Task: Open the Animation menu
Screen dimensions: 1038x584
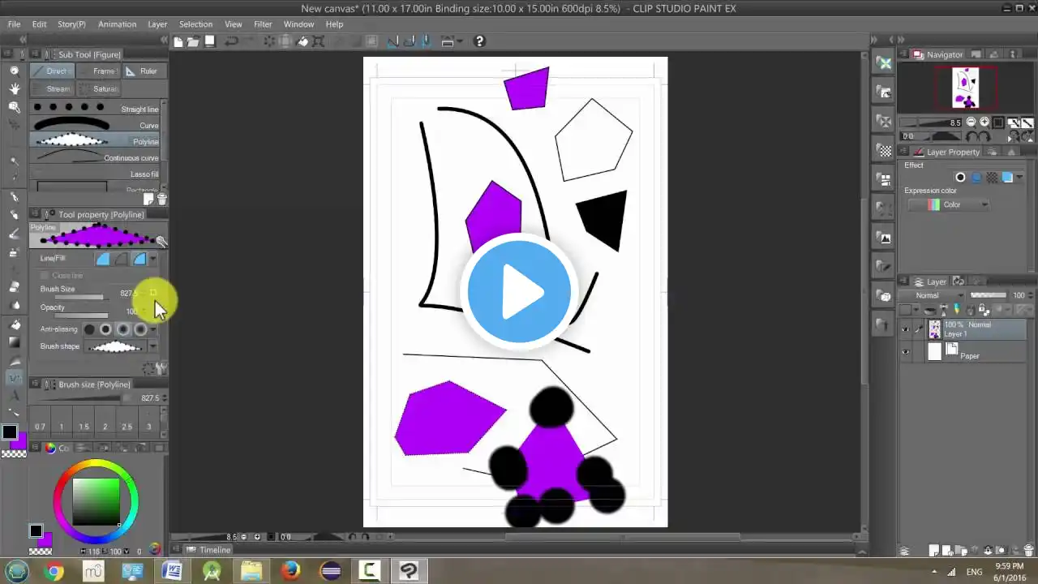Action: click(x=118, y=24)
